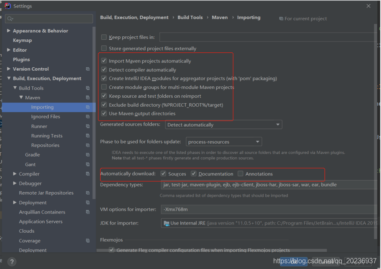Toggle Create IntelliJ IDEA modules for aggregator projects

(x=104, y=78)
